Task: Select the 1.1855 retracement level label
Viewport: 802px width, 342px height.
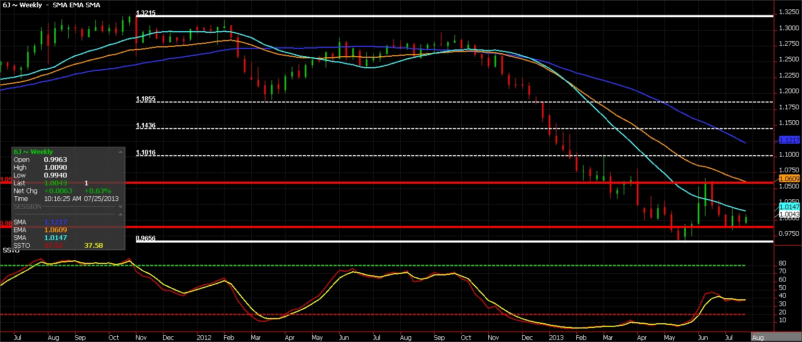Action: 146,99
